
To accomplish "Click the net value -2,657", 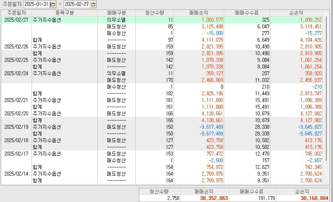I will tap(314, 160).
